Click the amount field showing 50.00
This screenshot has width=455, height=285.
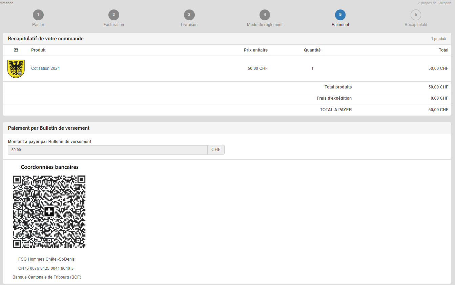coord(107,150)
